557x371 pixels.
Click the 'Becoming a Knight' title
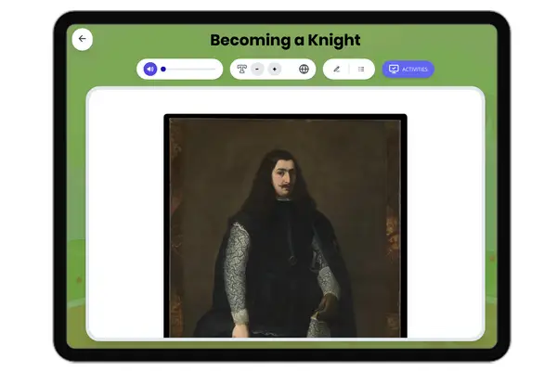coord(285,40)
